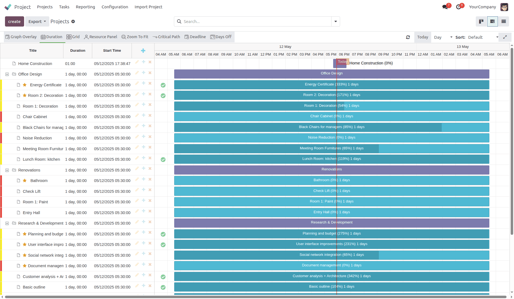Collapse the Office Design group

(7, 74)
